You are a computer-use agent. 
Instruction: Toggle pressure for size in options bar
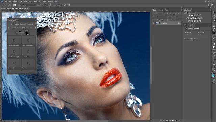click(69, 5)
